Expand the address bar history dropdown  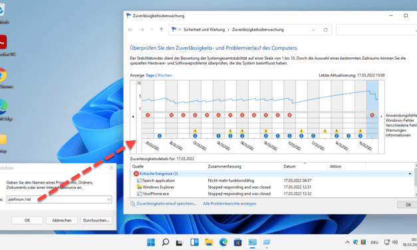click(x=313, y=30)
